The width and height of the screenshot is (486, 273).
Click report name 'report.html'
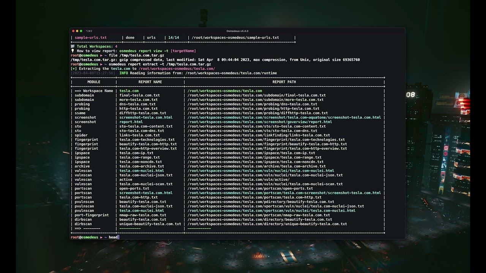tap(131, 122)
